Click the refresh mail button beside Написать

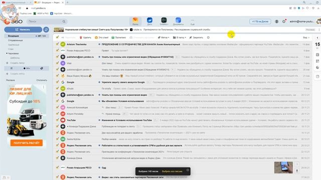(46, 30)
